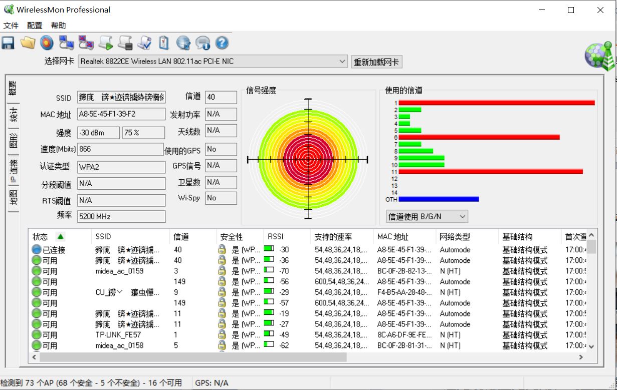Open the 文件 menu
The width and height of the screenshot is (617, 390).
[x=11, y=26]
